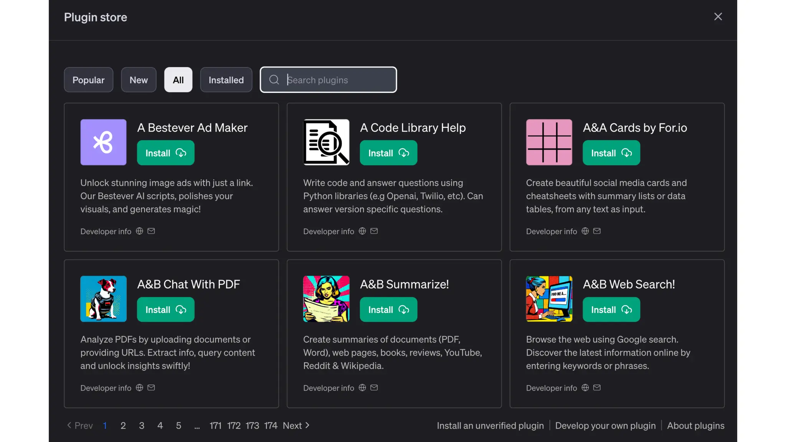Screen dimensions: 786x442
Task: Go to the Next page of plugins
Action: [x=296, y=426]
